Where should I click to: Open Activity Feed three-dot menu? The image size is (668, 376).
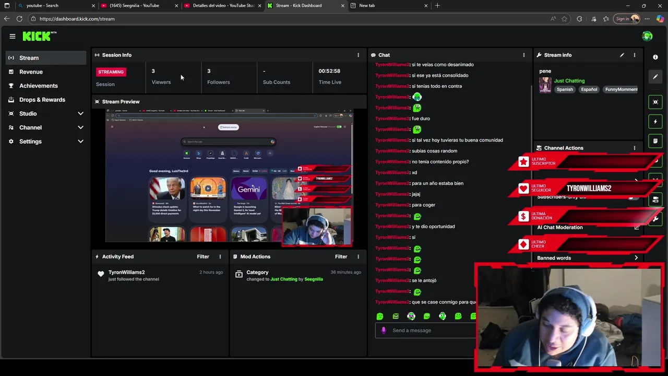point(220,256)
